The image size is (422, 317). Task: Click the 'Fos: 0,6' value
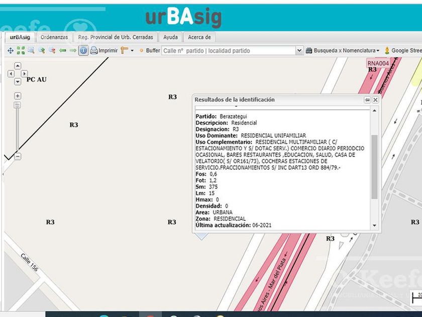(x=206, y=174)
